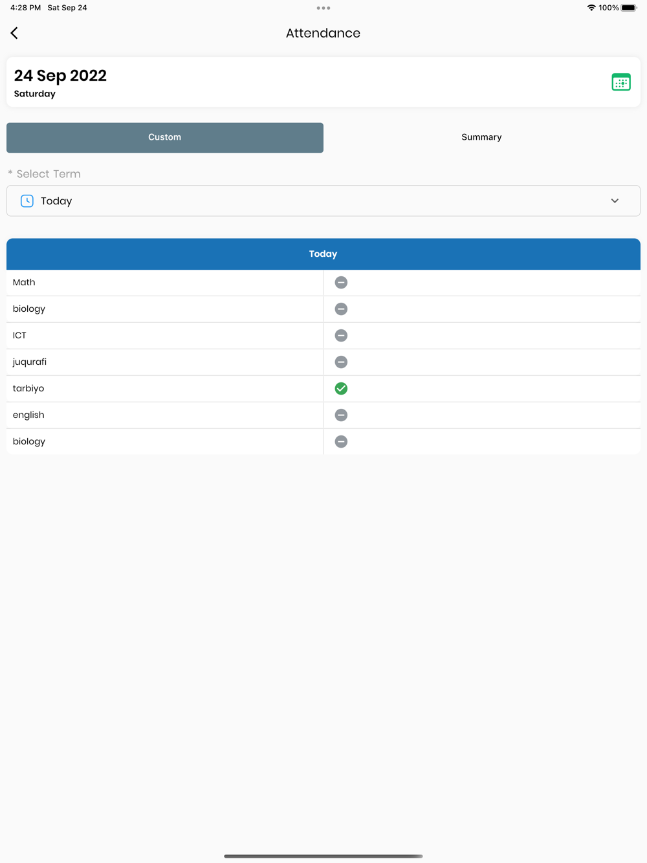Select the english subject row
Viewport: 647px width, 863px height.
click(323, 415)
